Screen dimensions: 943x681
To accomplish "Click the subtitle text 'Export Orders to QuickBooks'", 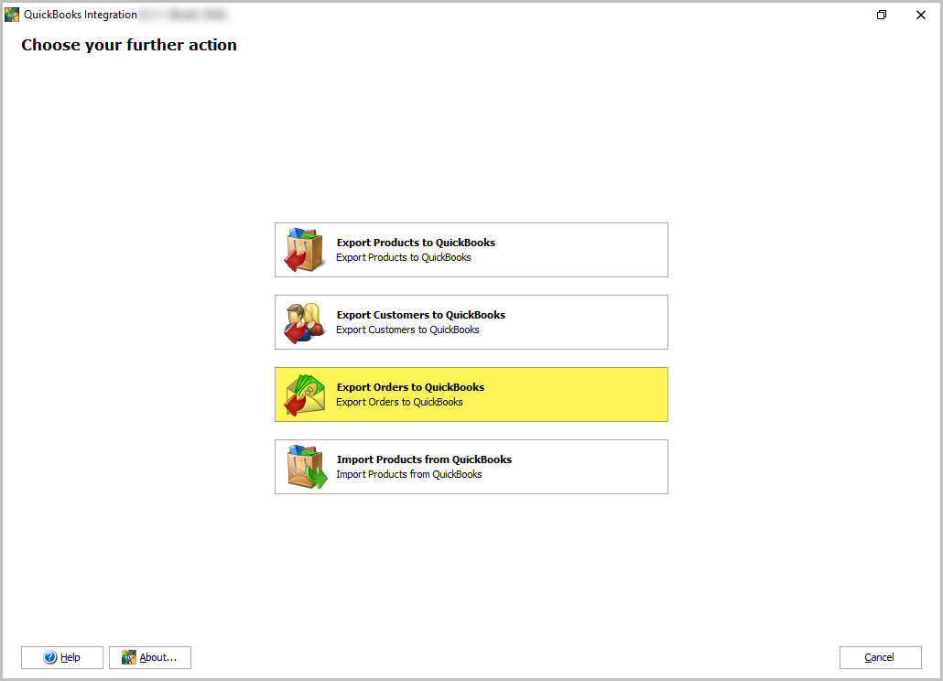I will (x=399, y=402).
